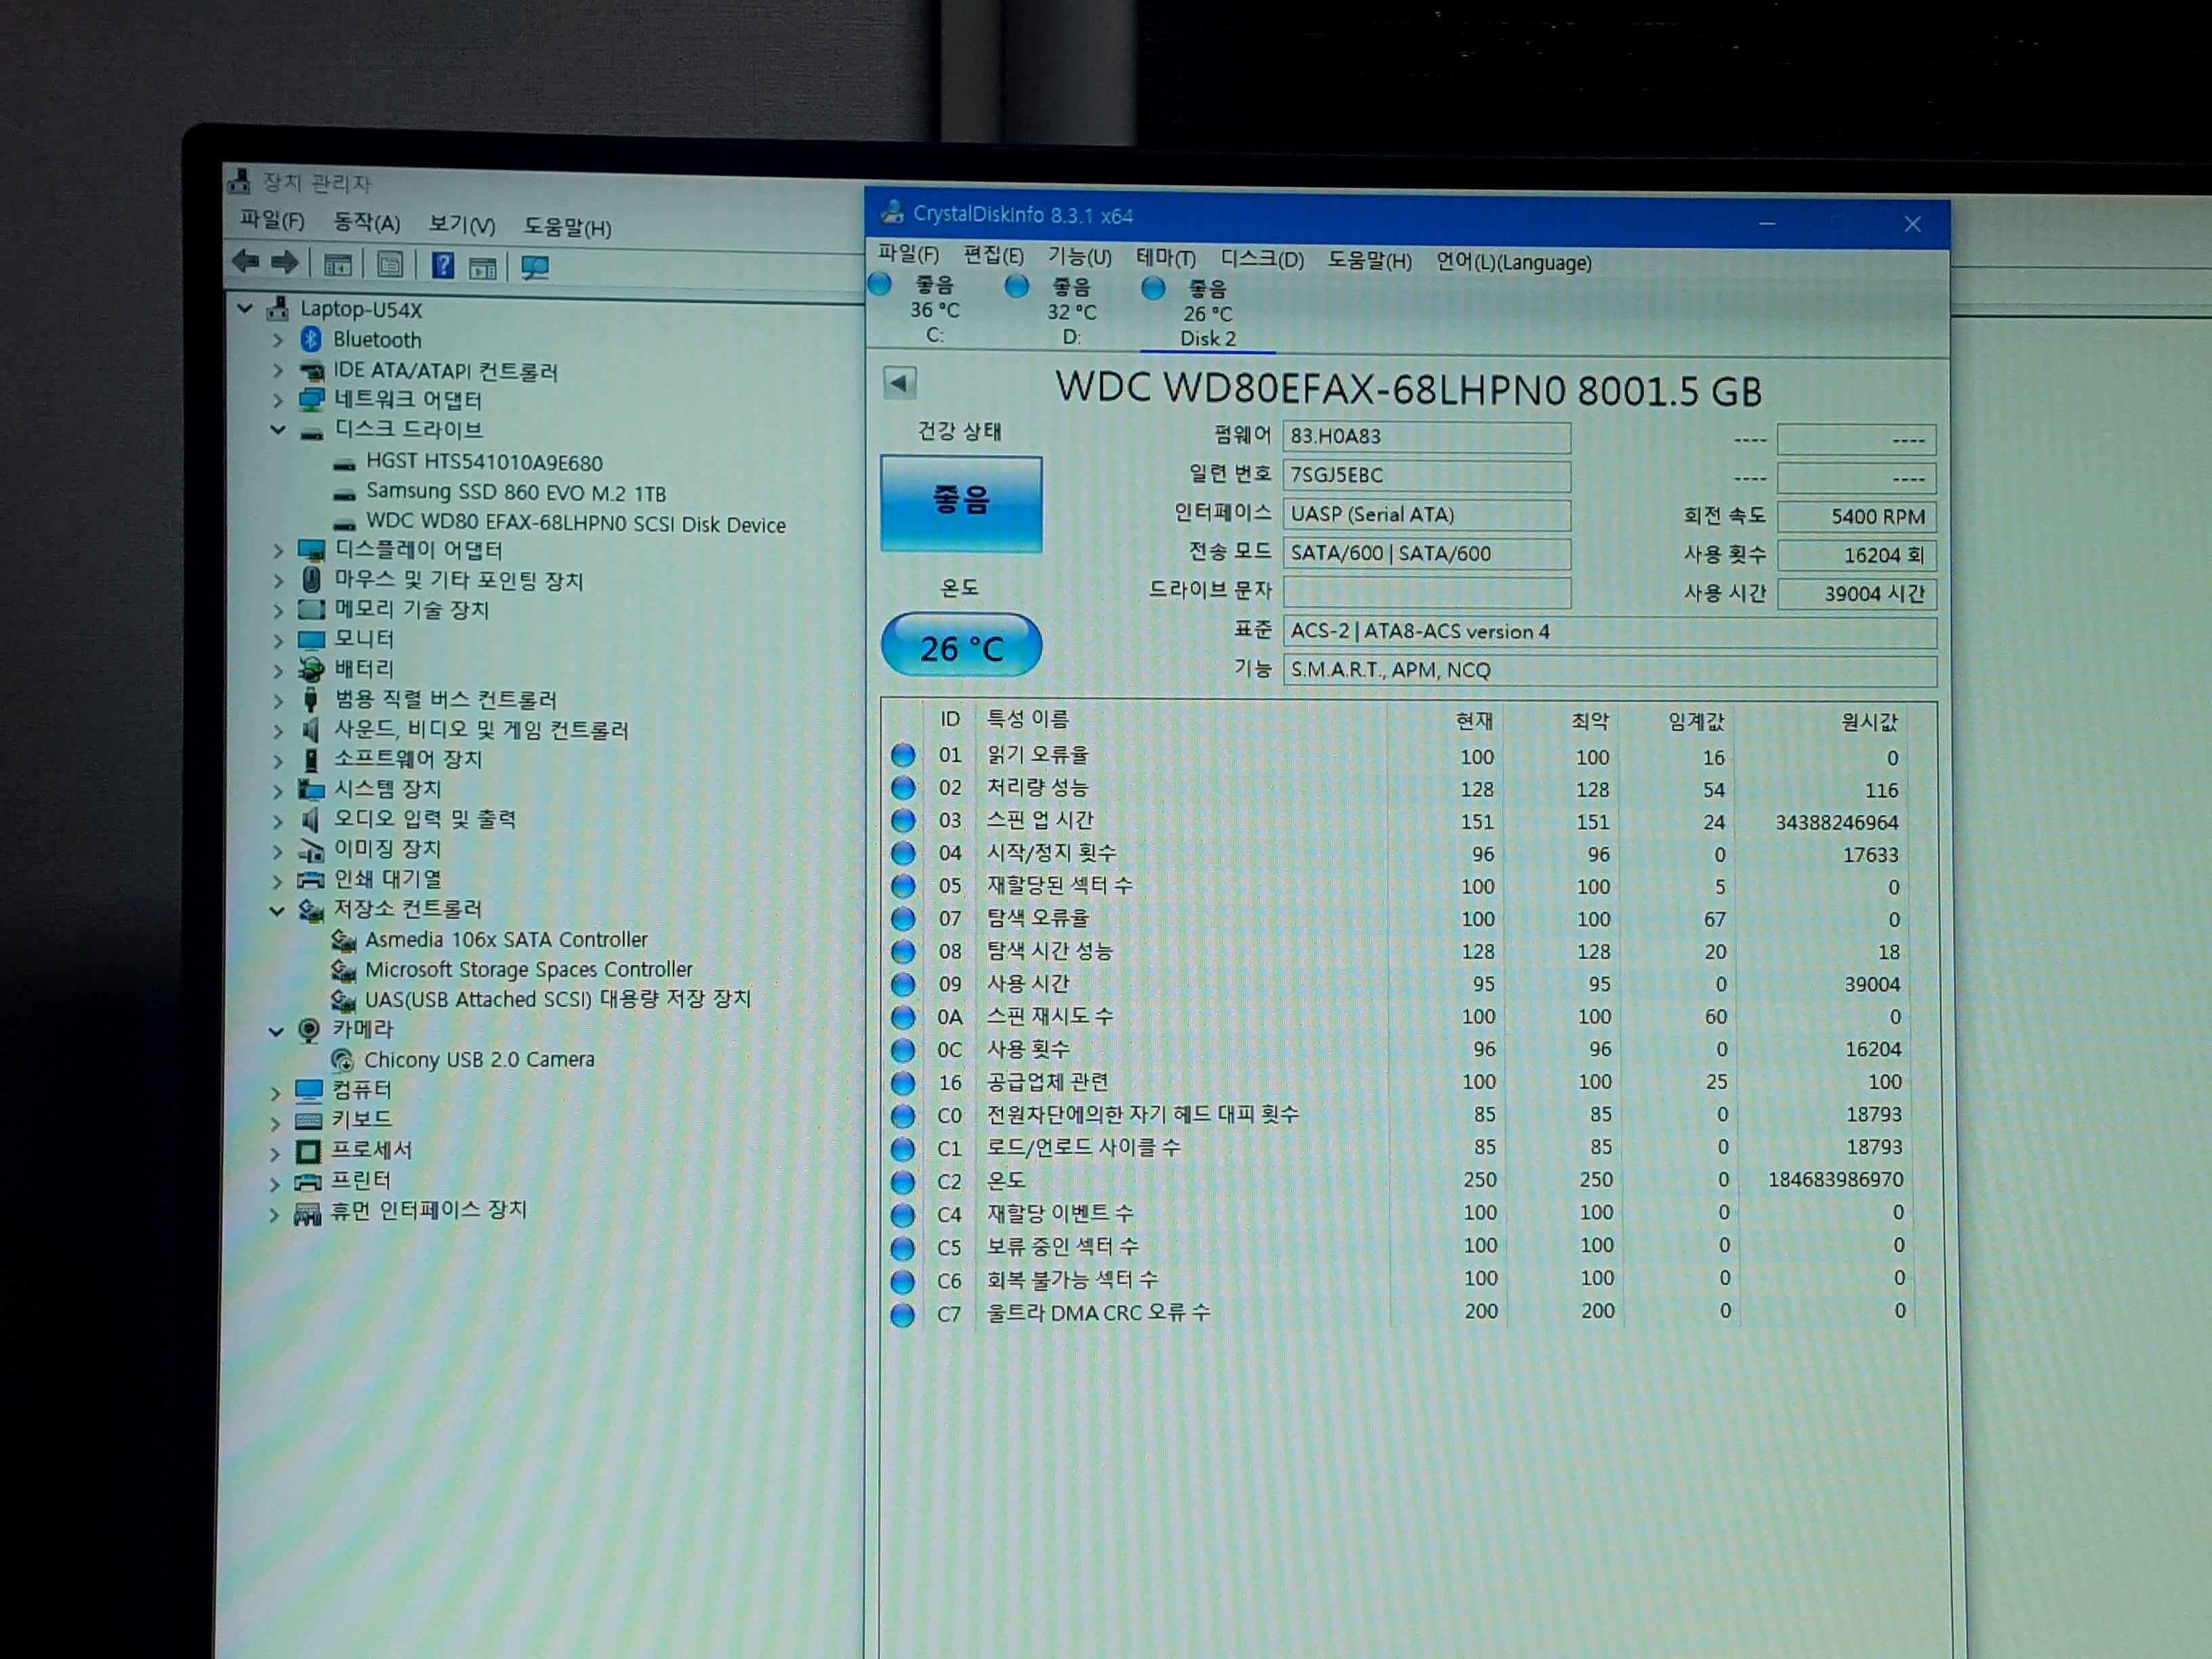Click the Device Manager title bar icon

(239, 181)
